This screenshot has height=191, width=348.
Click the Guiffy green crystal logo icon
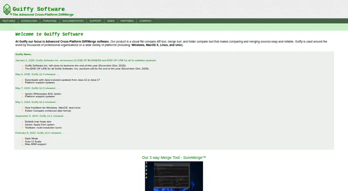pyautogui.click(x=7, y=9)
